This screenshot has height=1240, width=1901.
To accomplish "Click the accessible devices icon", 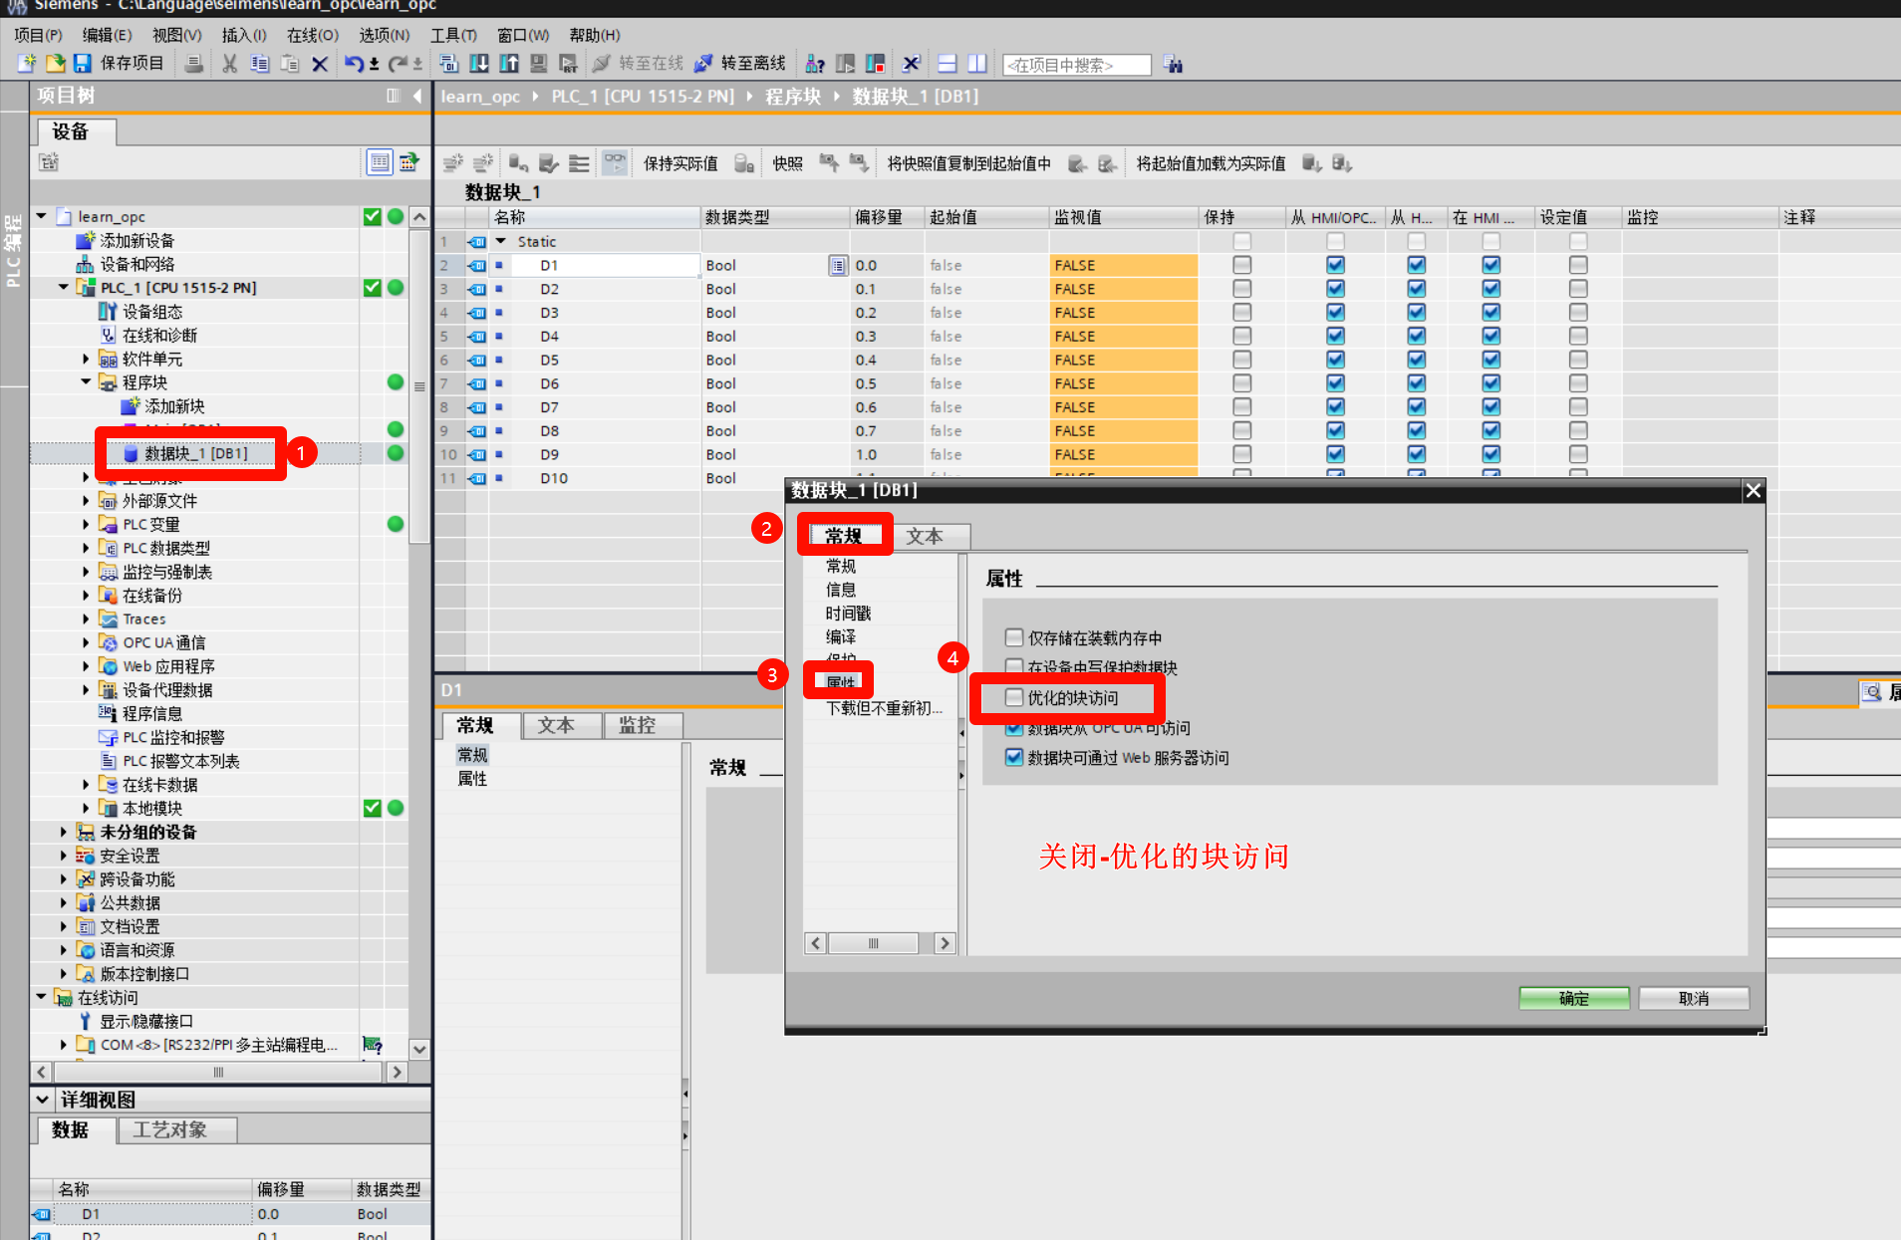I will click(x=815, y=64).
